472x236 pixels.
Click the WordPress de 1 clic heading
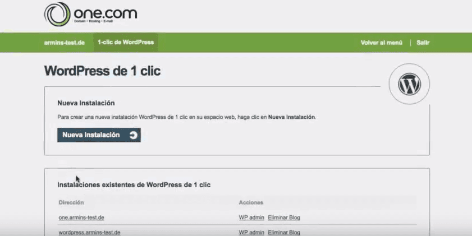point(102,71)
